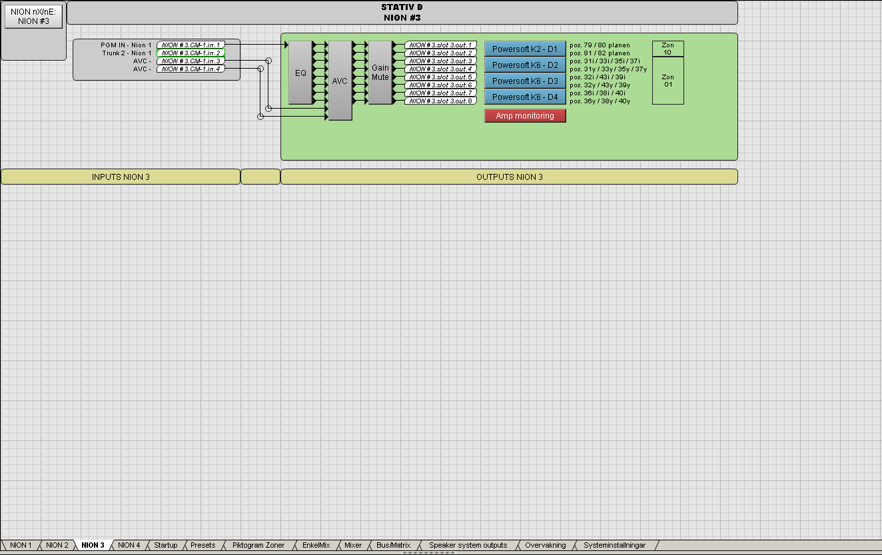
Task: Open the Powersoft K6 - D2 amplifier
Action: (525, 65)
